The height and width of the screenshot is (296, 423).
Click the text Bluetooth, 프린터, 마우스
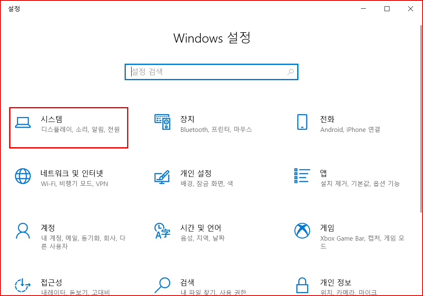coord(216,129)
